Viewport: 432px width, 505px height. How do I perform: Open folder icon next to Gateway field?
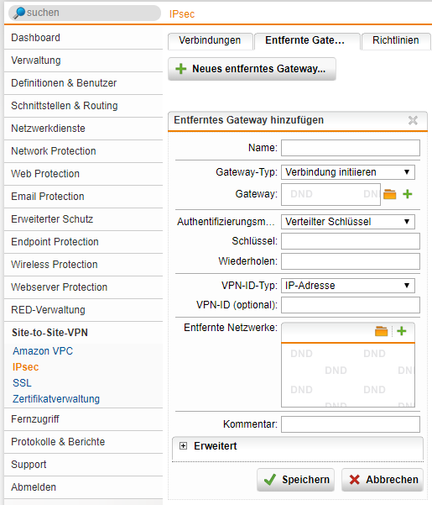coord(389,194)
